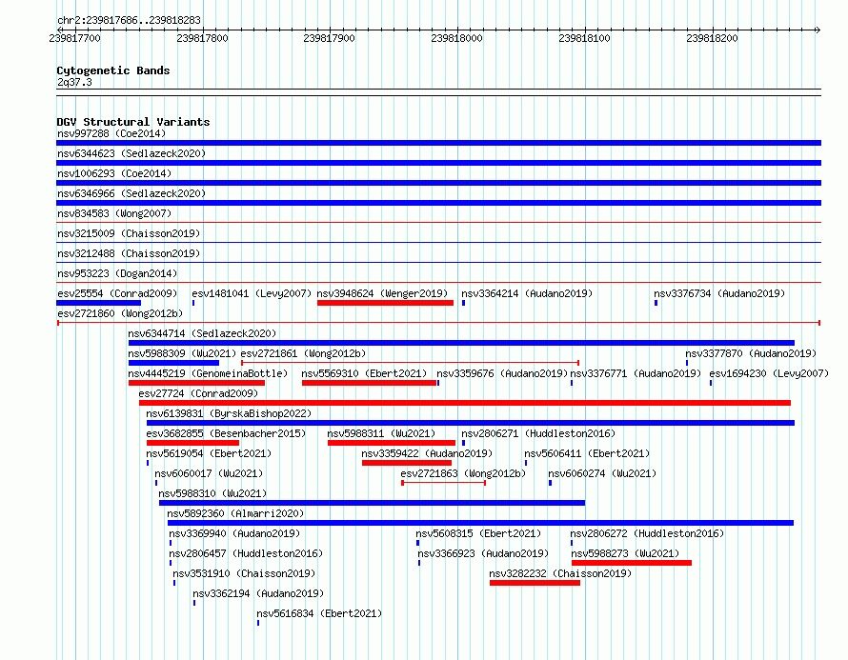Viewport: 848px width, 660px height.
Task: Select nsv3359676 (Audano2019) label
Action: tap(502, 373)
